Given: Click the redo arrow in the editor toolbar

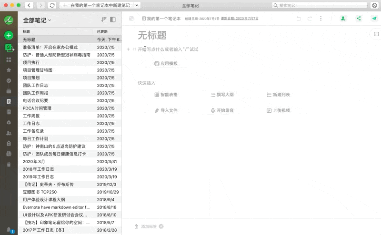Looking at the screenshot, I should click(310, 19).
